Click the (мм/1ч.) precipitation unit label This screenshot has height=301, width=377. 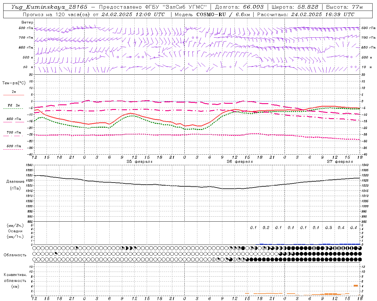click(x=15, y=237)
